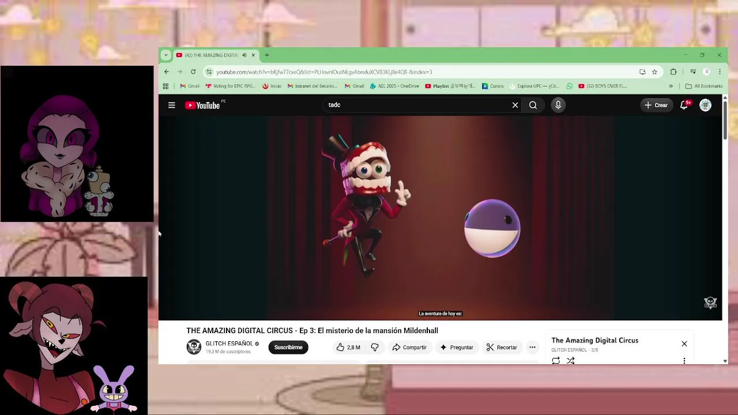The height and width of the screenshot is (415, 738).
Task: Share the video via Compartir
Action: 409,347
